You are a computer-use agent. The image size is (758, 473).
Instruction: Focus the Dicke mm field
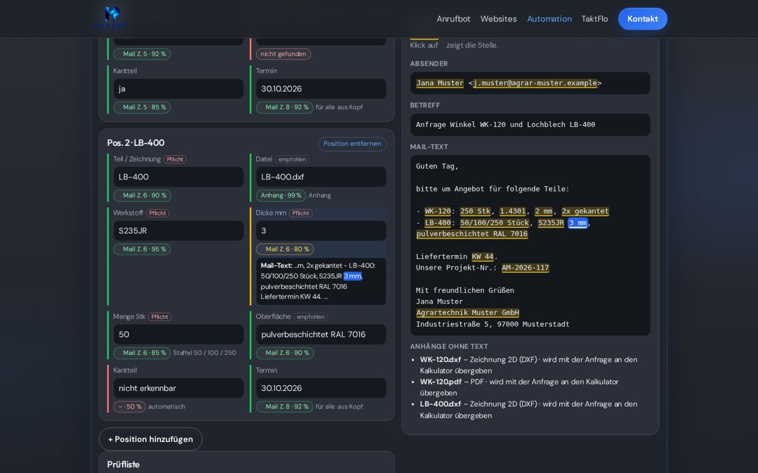pyautogui.click(x=321, y=231)
